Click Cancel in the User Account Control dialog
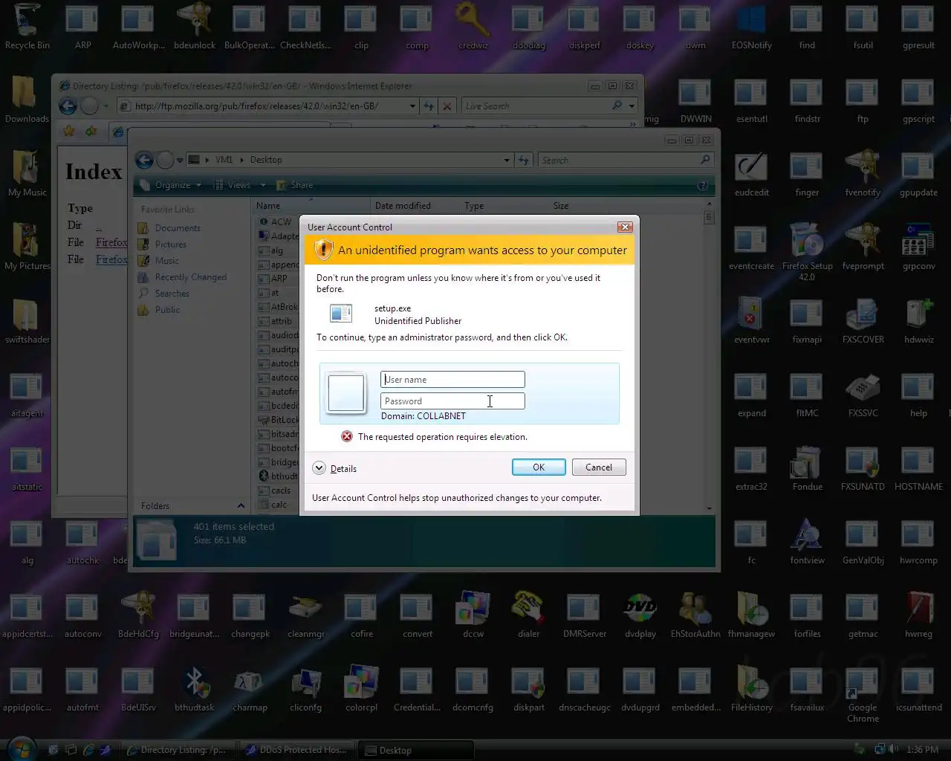The image size is (951, 761). point(599,467)
